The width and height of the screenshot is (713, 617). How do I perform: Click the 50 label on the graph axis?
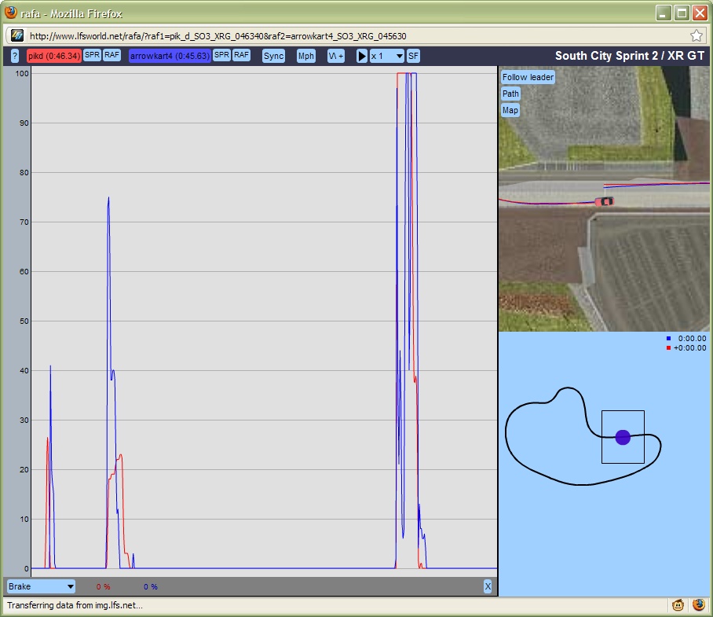tap(24, 321)
